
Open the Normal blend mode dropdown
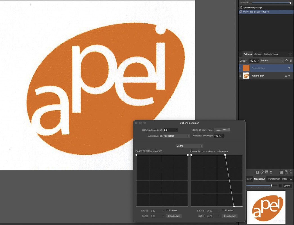pyautogui.click(x=272, y=61)
